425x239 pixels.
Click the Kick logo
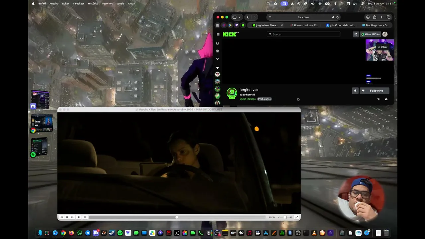tap(231, 34)
